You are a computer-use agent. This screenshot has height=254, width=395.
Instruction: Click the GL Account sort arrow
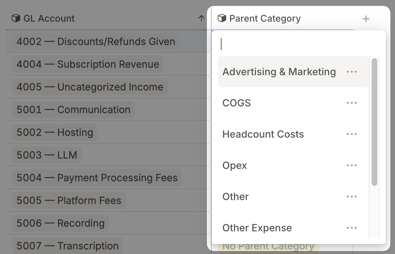click(201, 18)
